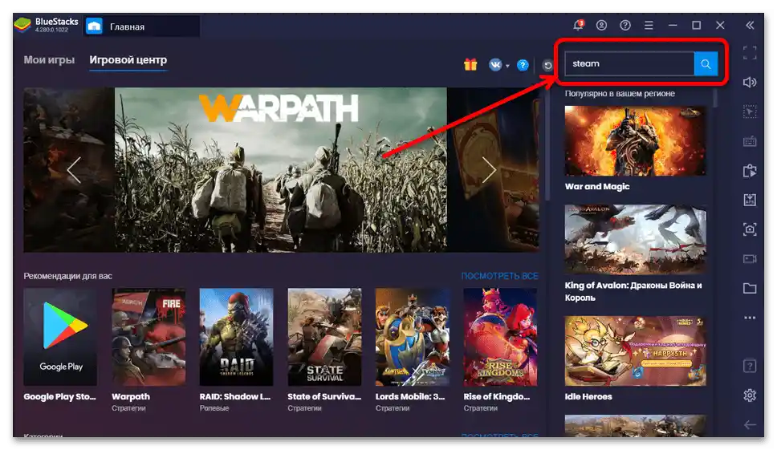
Task: Open the VK social icon
Action: click(x=495, y=65)
